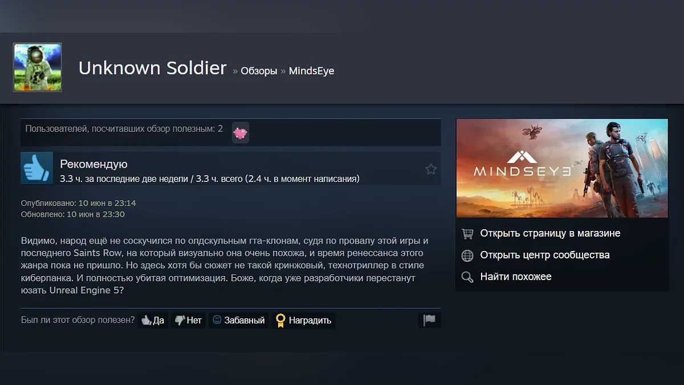Click the shopping cart store icon
The image size is (684, 385).
tap(467, 234)
